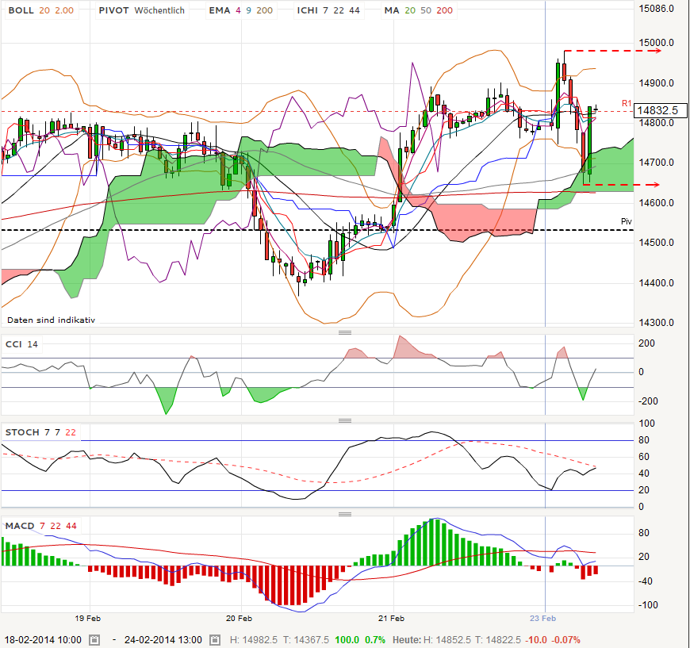Image resolution: width=690 pixels, height=648 pixels.
Task: Click the R1 pivot resistance label
Action: click(x=627, y=103)
